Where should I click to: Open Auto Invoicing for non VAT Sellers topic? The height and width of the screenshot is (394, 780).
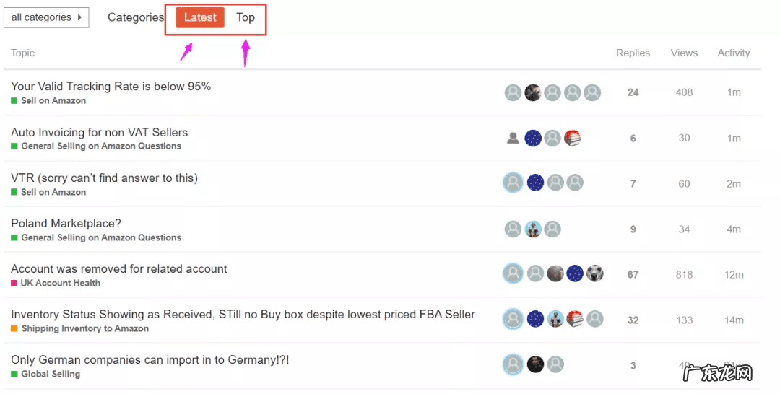tap(100, 133)
